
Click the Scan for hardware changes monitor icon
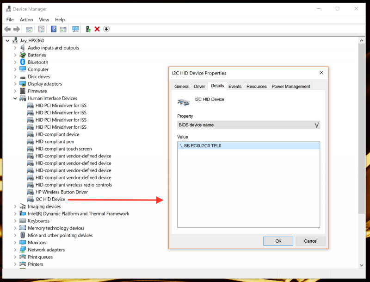click(x=75, y=29)
